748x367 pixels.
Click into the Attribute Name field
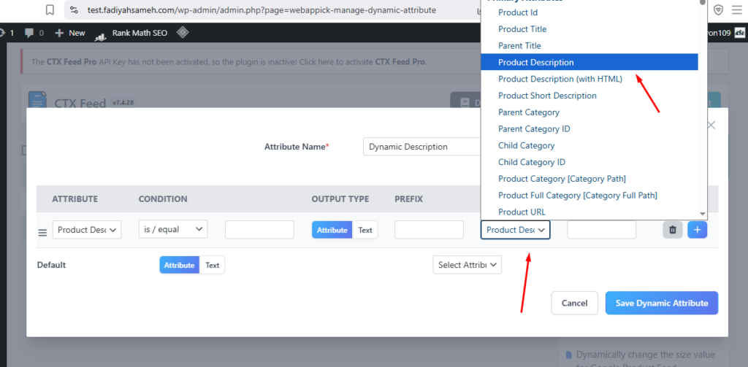point(421,147)
